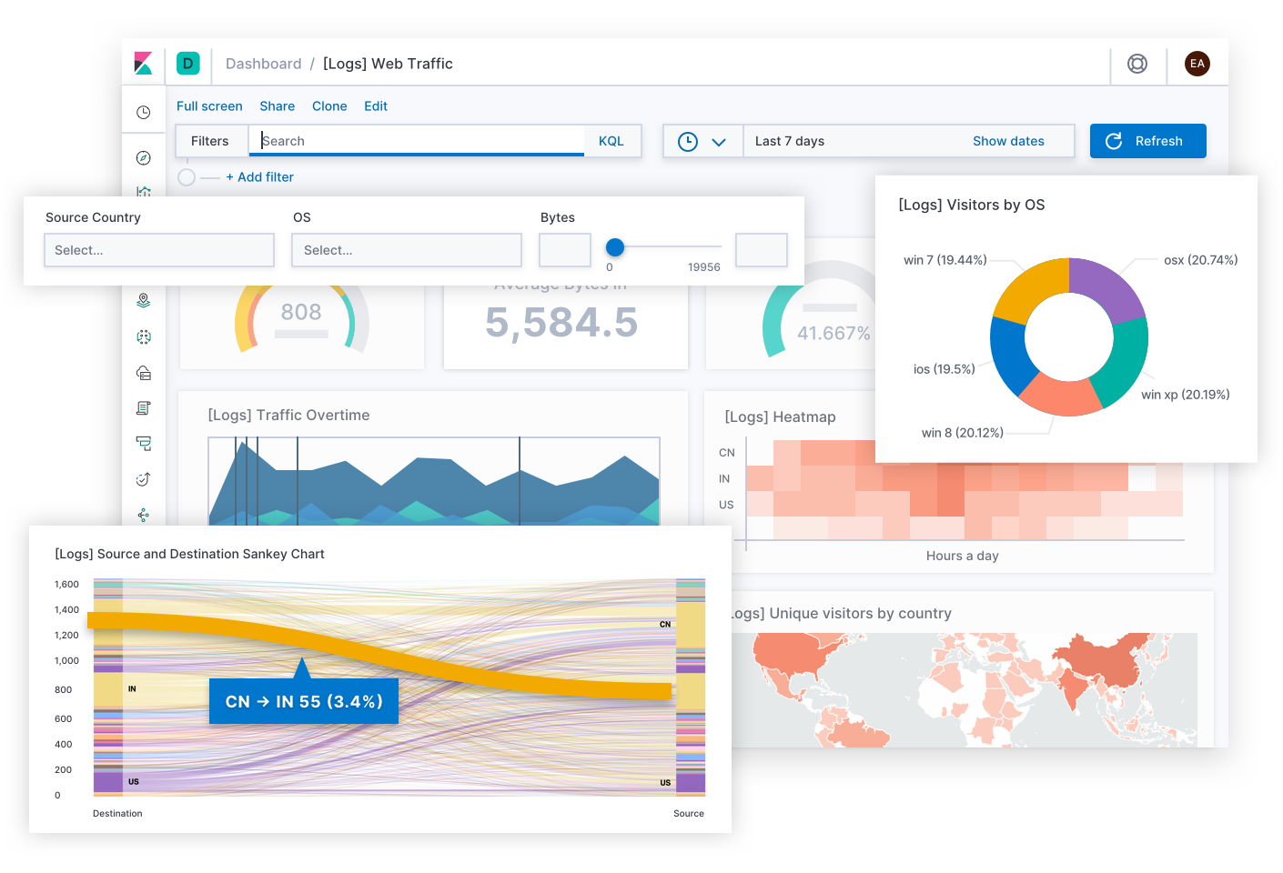Open the Visualize charts icon in sidebar
The height and width of the screenshot is (873, 1283).
pyautogui.click(x=143, y=192)
